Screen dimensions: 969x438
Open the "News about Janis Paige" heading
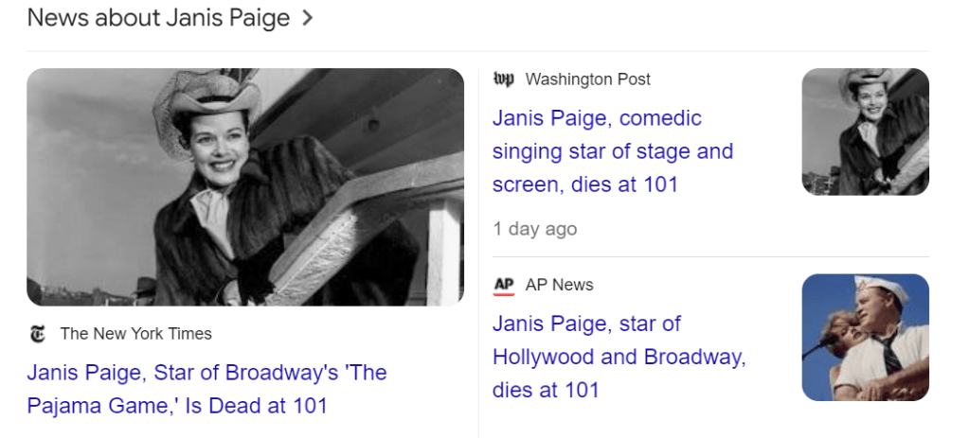(158, 18)
